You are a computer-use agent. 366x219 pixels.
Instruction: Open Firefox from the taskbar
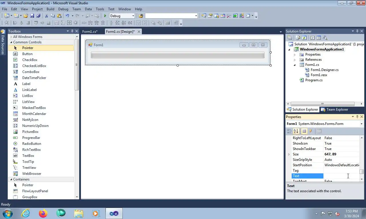pyautogui.click(x=43, y=213)
